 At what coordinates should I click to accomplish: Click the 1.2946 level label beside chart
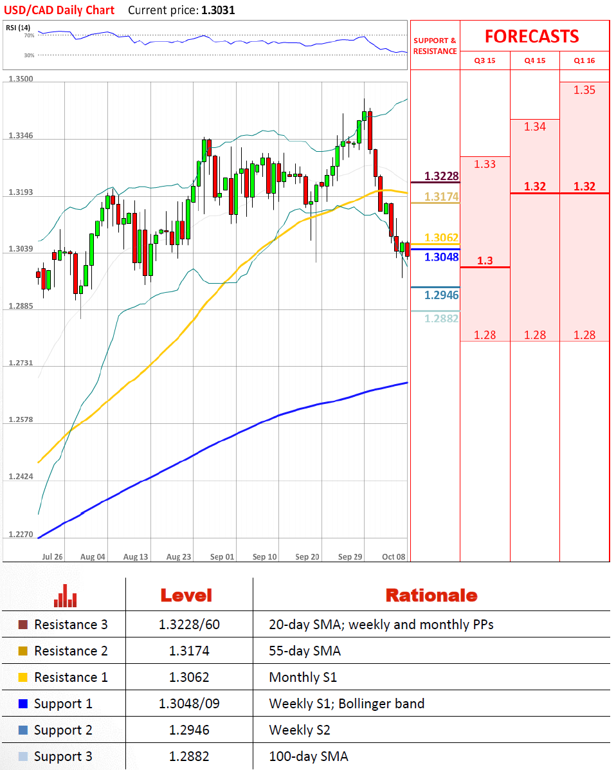[441, 295]
